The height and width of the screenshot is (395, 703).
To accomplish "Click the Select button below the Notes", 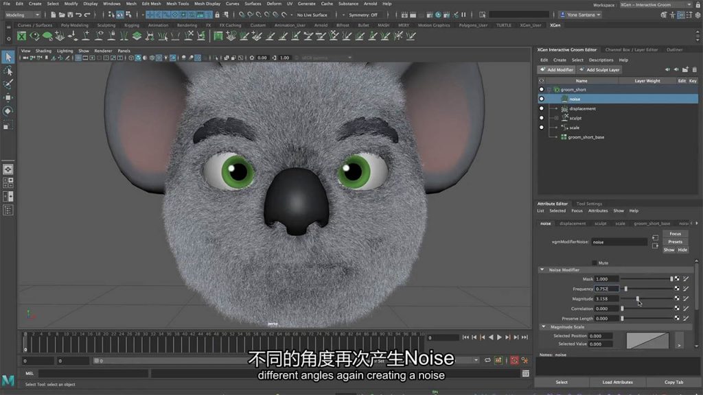I will [562, 383].
